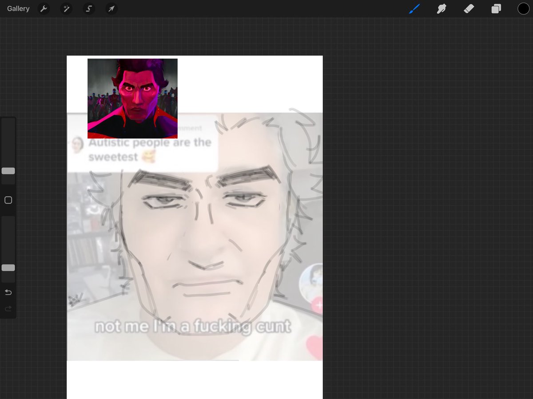Select the Smudge tool
This screenshot has width=533, height=399.
[x=442, y=8]
